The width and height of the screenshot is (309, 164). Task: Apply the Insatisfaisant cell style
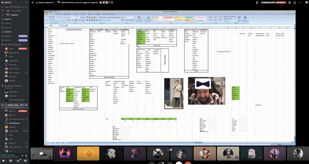(x=169, y=17)
